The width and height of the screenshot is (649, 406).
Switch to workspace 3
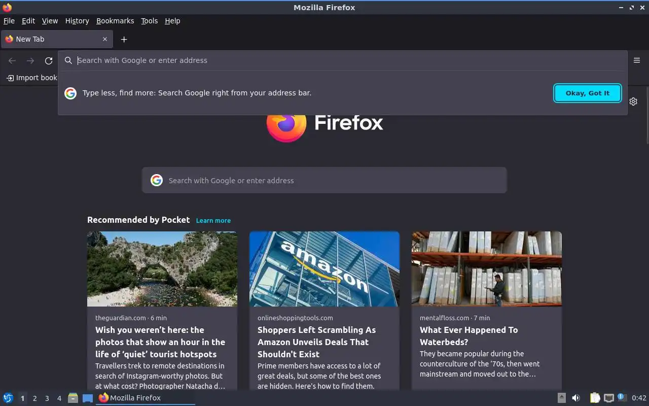[47, 398]
